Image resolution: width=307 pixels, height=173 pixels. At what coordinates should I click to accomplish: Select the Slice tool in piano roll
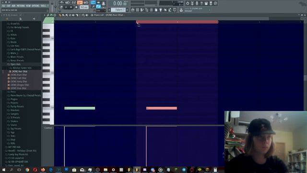click(x=77, y=15)
